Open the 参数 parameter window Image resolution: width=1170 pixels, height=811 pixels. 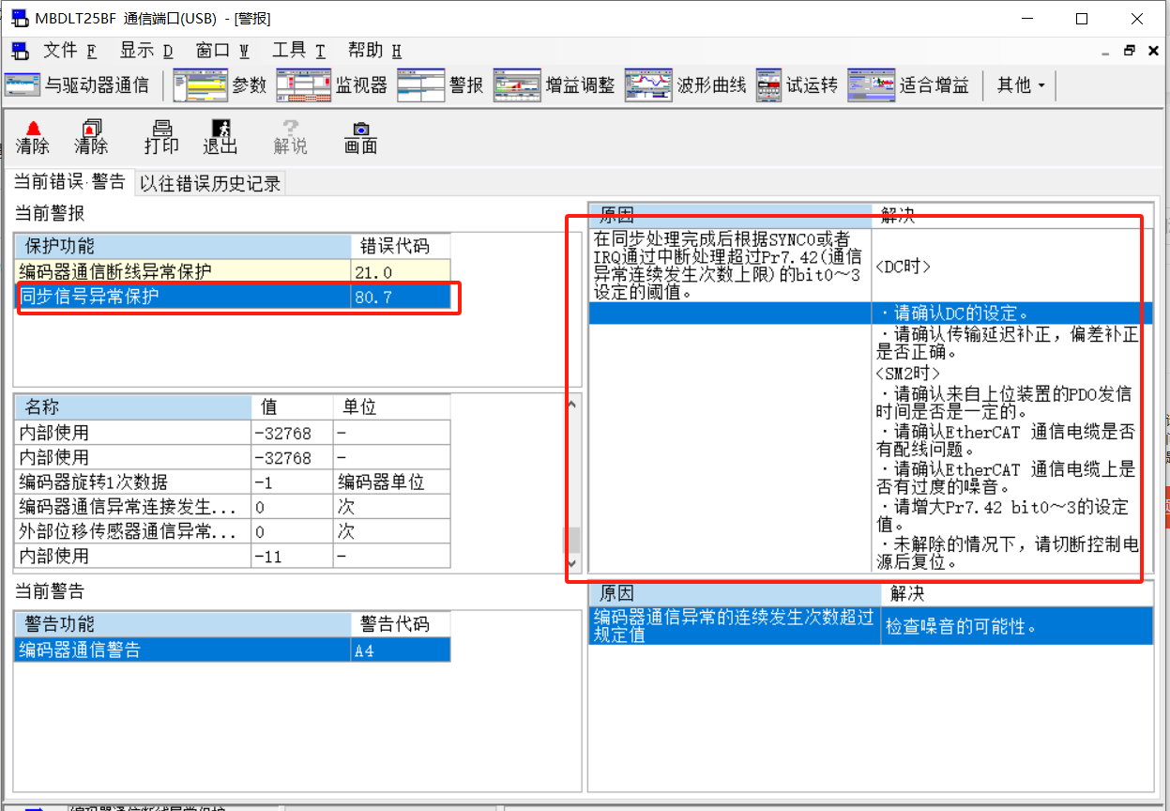point(220,85)
